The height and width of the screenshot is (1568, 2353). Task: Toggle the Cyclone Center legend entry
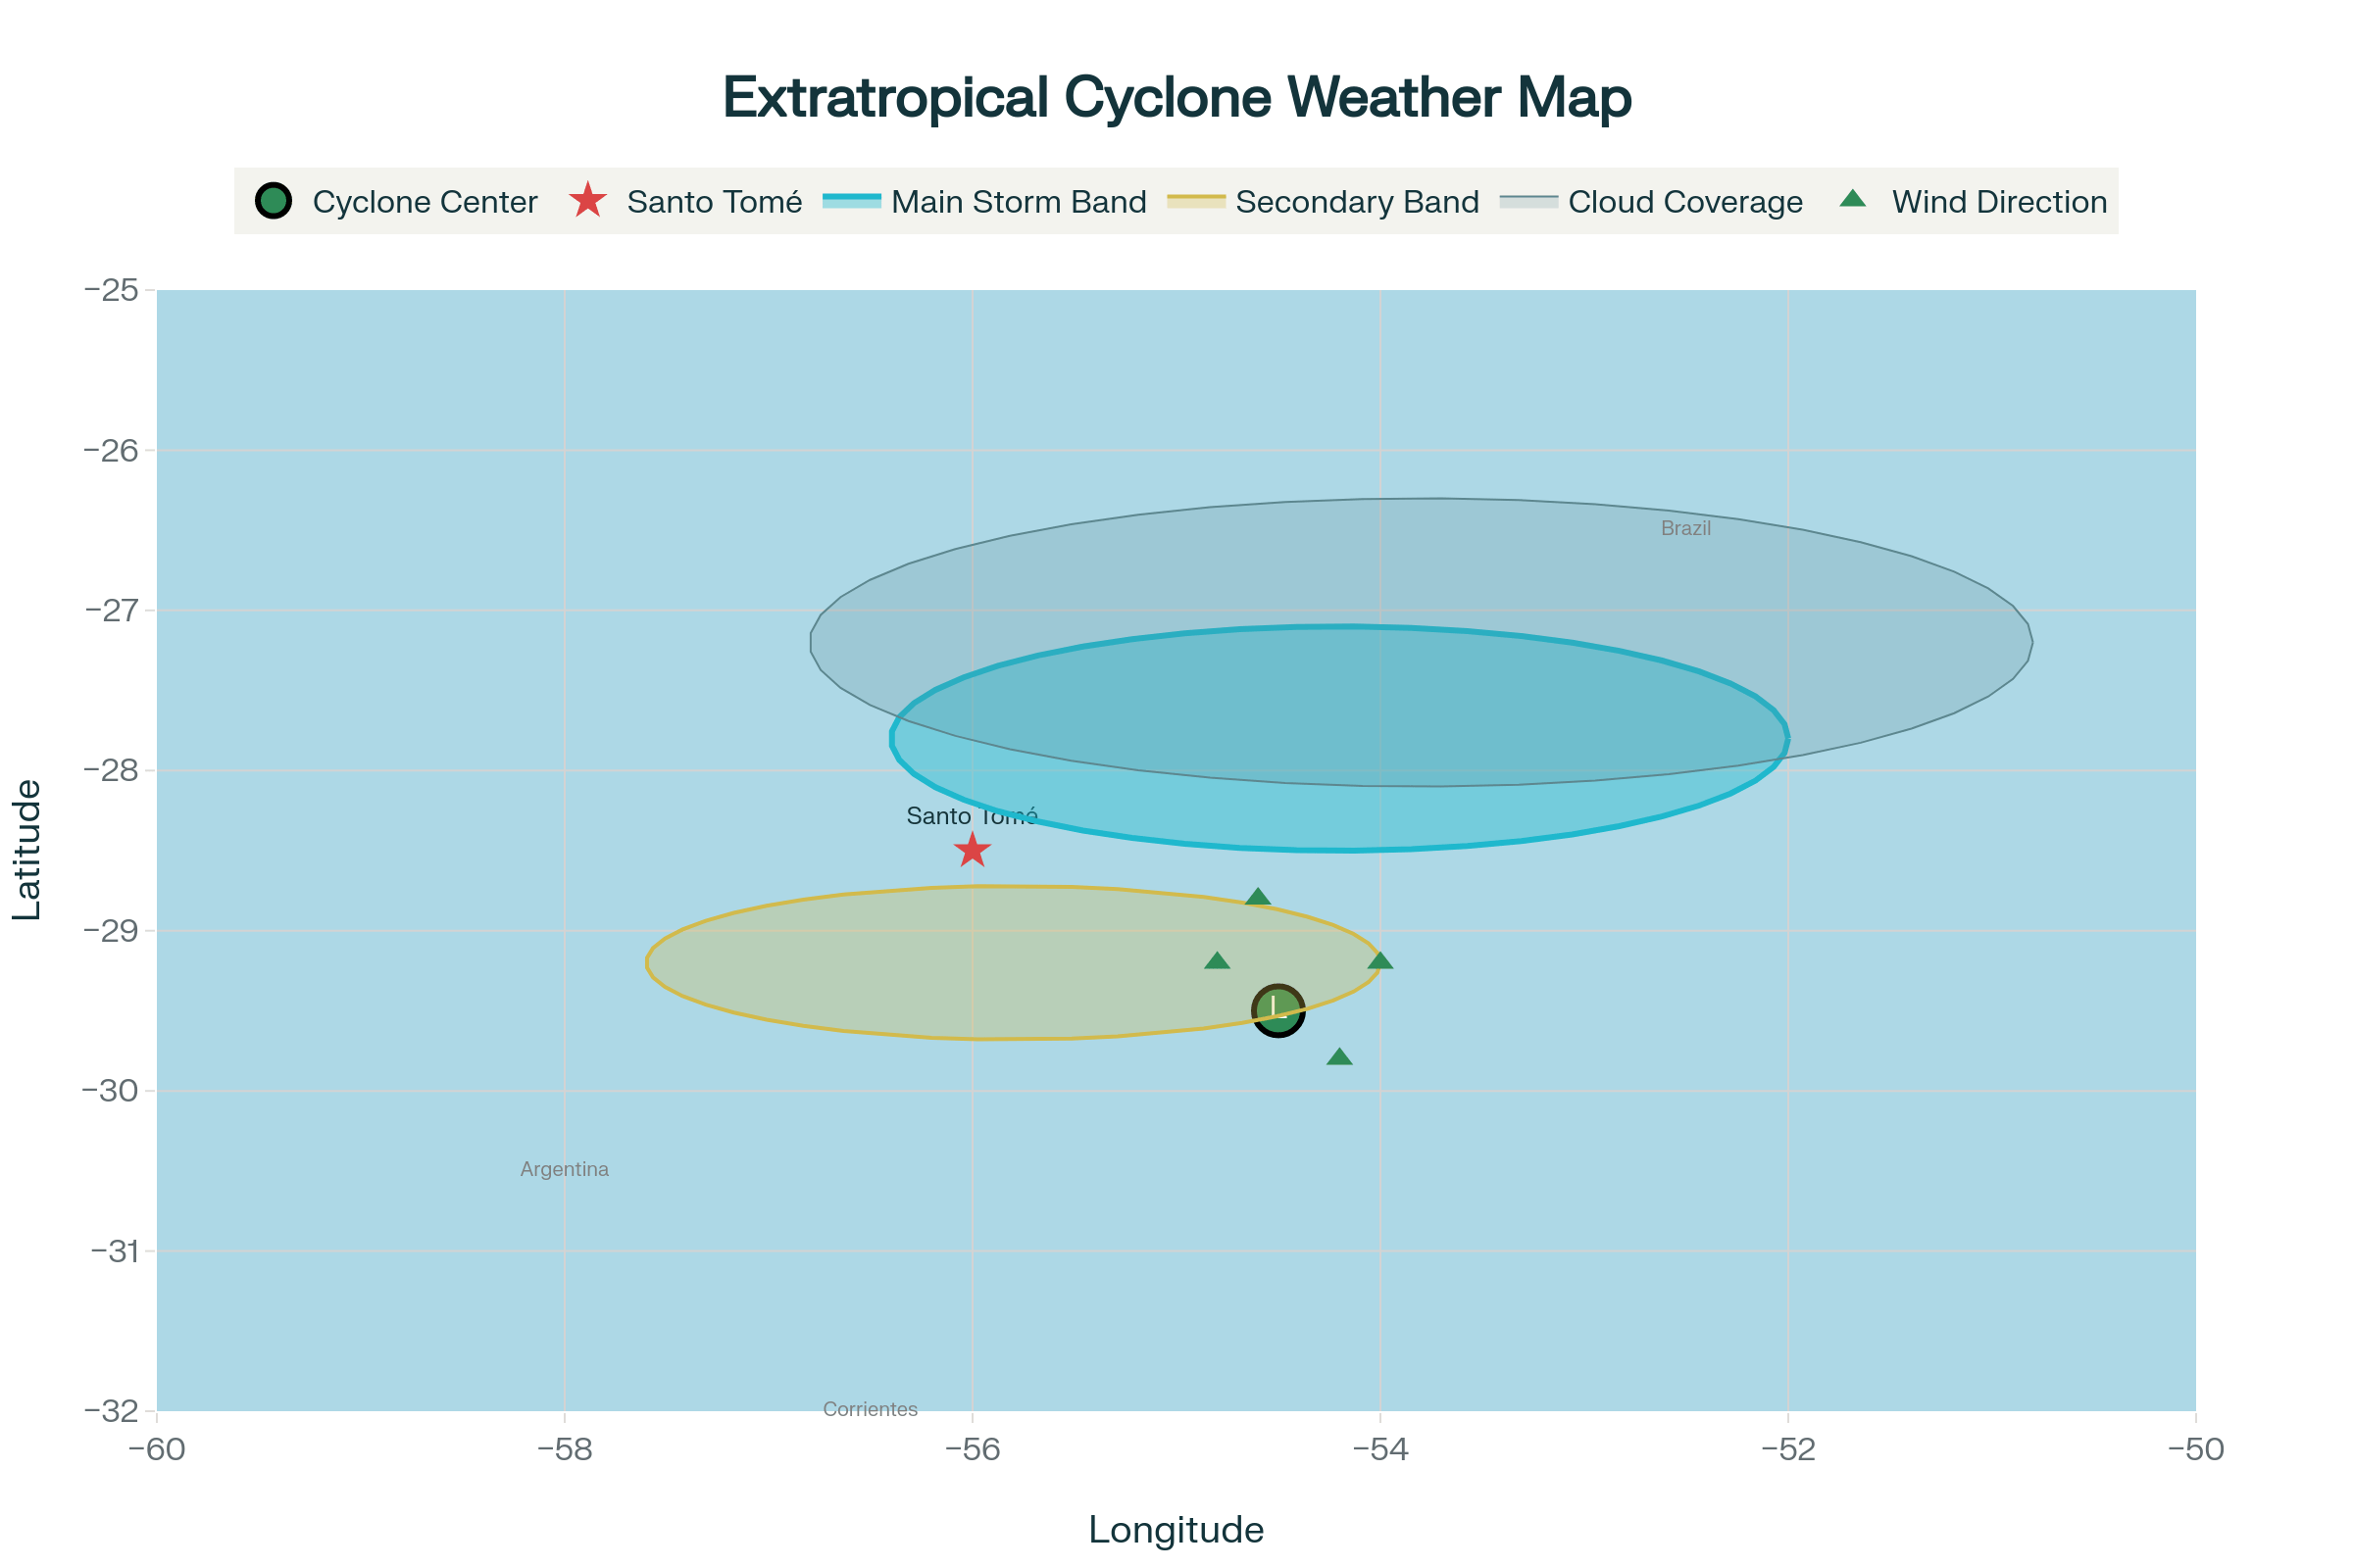pyautogui.click(x=396, y=201)
